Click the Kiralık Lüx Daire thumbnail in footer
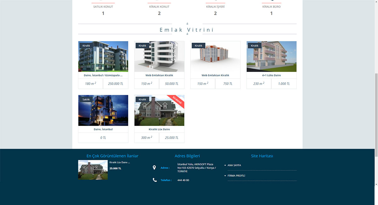Viewport: 378px width, 205px height. 93,170
